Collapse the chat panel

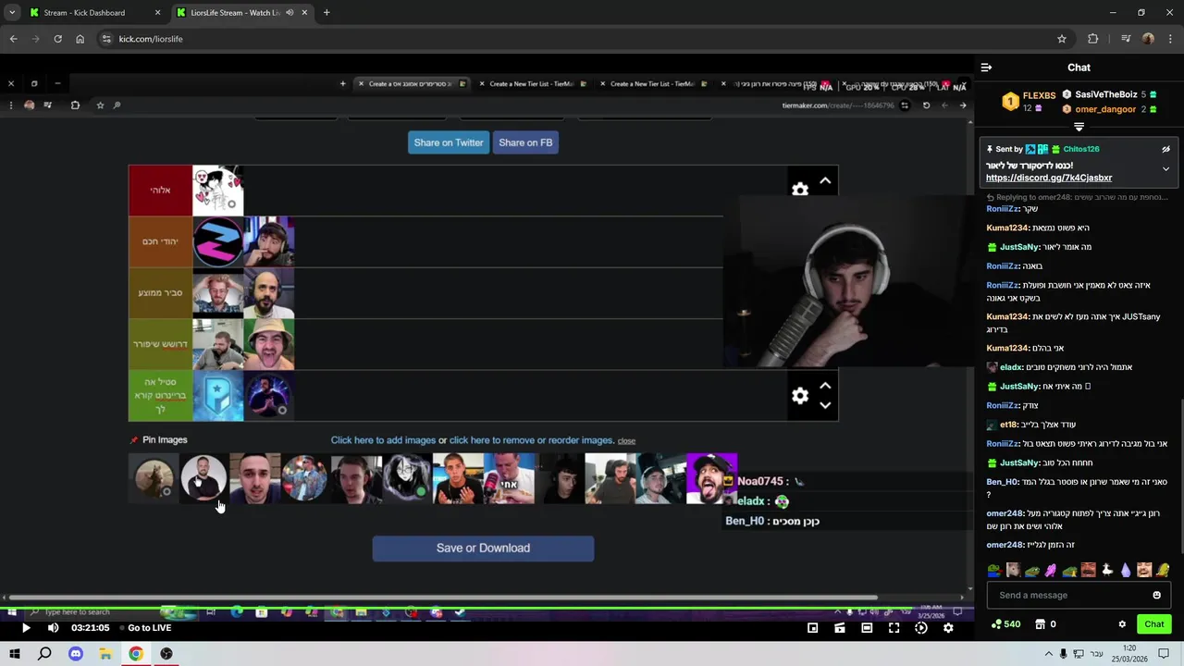[986, 68]
